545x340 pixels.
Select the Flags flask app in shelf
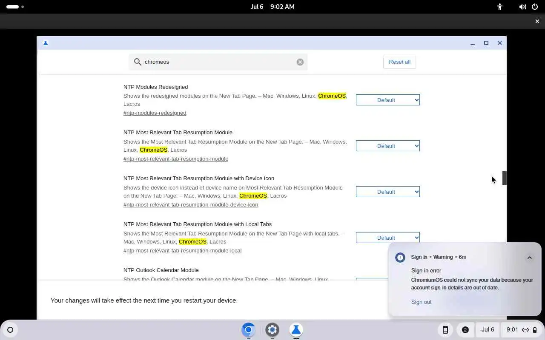click(296, 330)
